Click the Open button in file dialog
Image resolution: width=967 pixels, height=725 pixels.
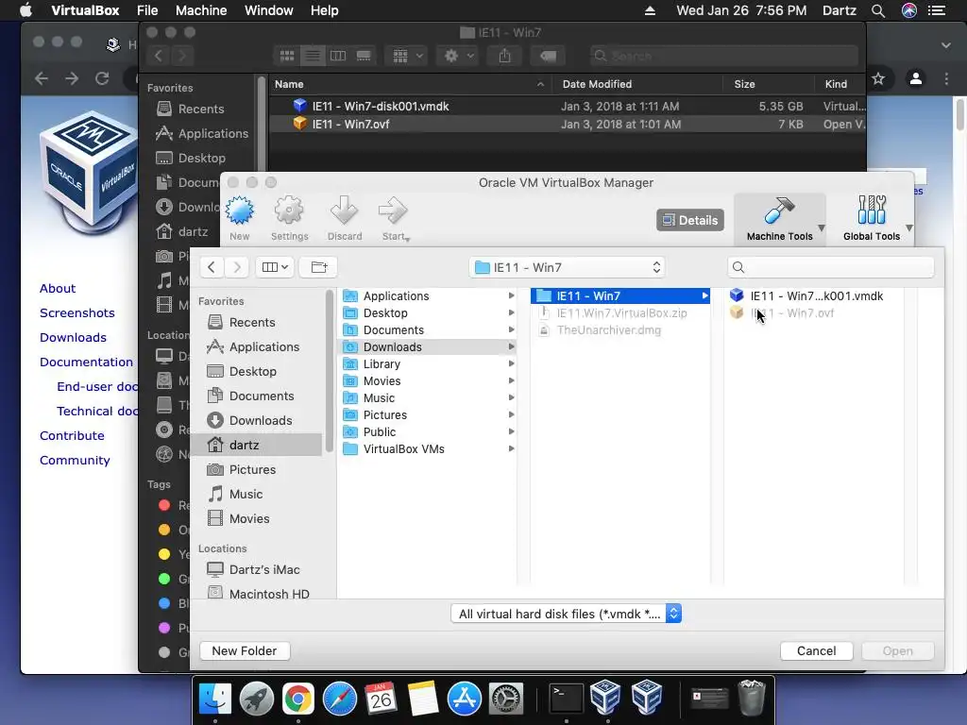tap(897, 650)
